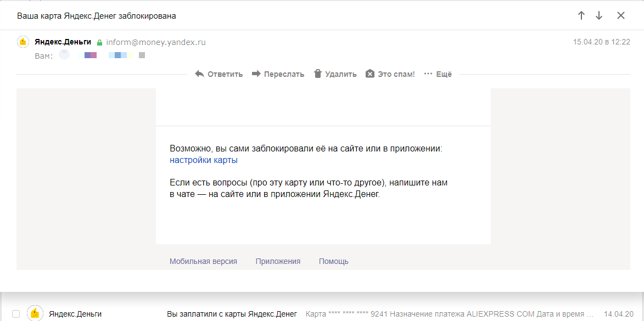The height and width of the screenshot is (321, 644).
Task: Click the 14.04.20 date in list row
Action: (x=619, y=314)
